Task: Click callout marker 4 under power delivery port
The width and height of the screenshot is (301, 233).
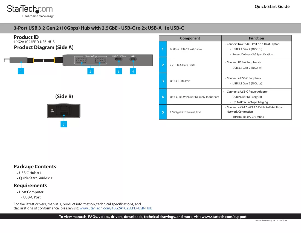Action: (x=133, y=71)
